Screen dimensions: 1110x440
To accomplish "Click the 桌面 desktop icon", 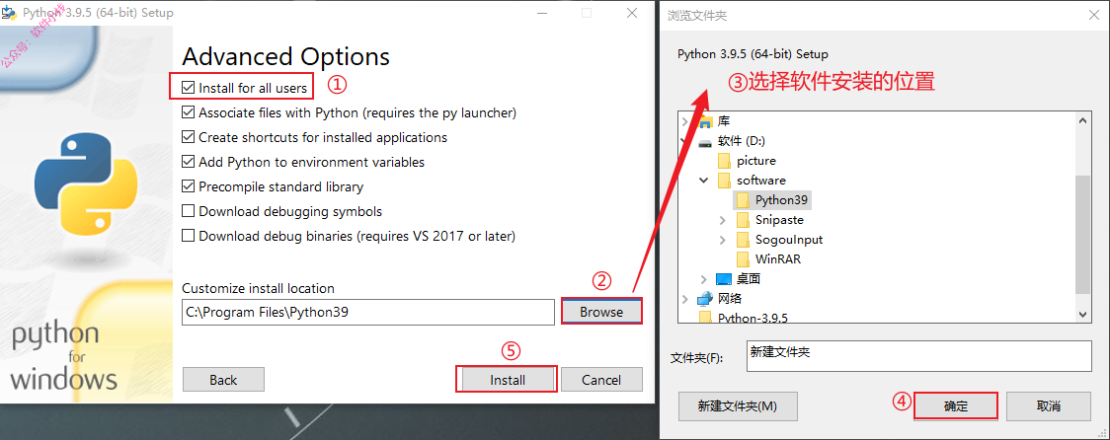I will [x=724, y=279].
